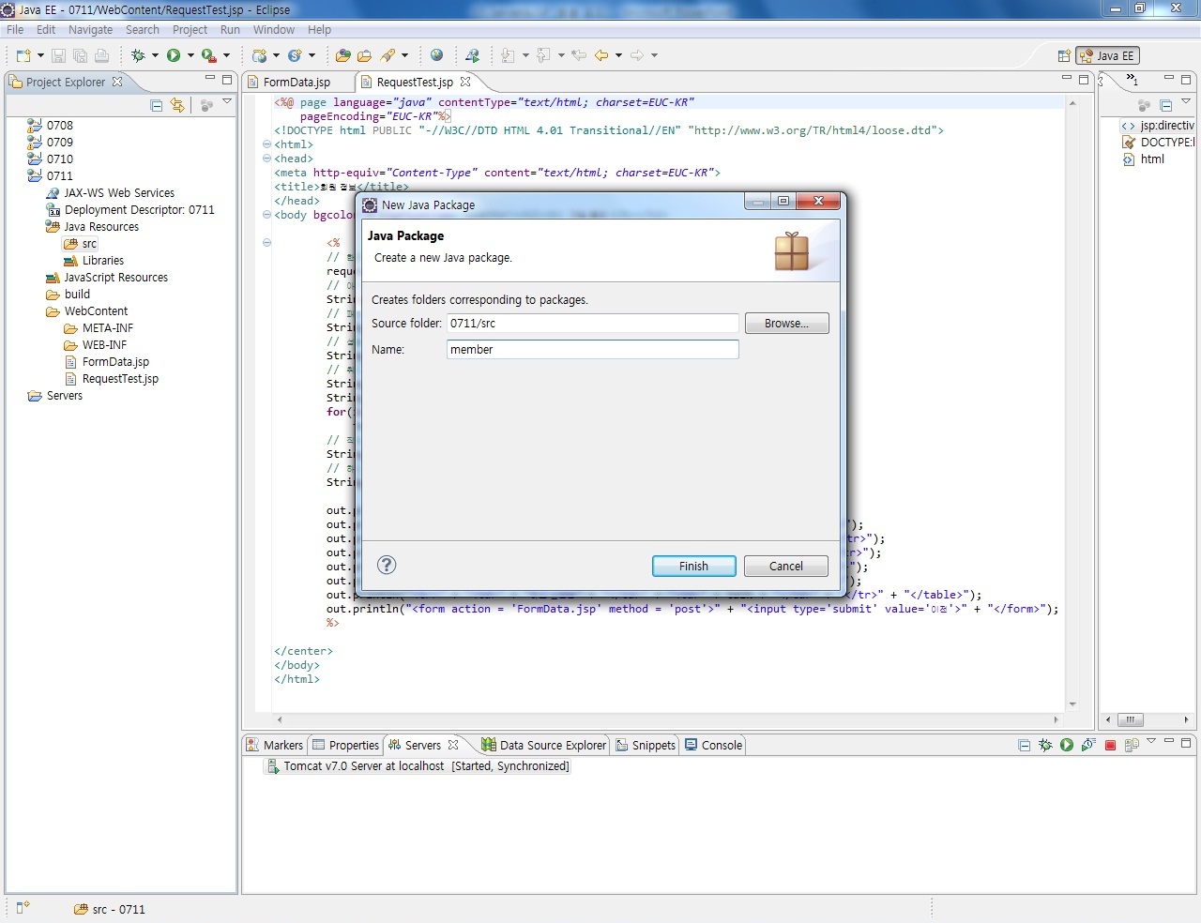The image size is (1201, 923).
Task: Collapse the head tag fold in the editor
Action: tap(266, 159)
